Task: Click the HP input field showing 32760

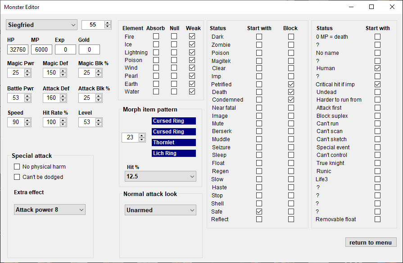Action: coord(18,49)
